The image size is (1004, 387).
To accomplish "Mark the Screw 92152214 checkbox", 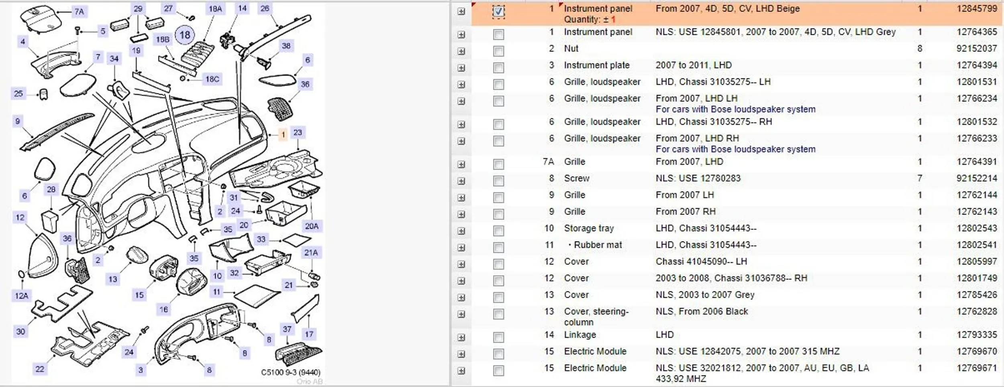I will point(498,181).
